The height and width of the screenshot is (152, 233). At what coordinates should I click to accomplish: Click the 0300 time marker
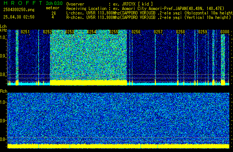(225, 32)
